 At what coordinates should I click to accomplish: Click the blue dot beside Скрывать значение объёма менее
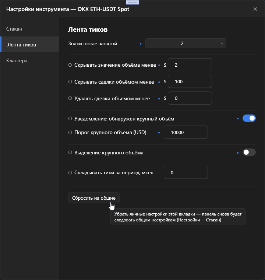click(x=159, y=65)
